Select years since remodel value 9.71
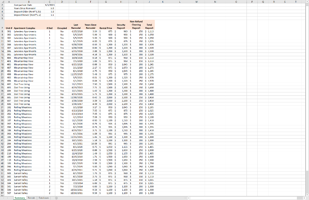309x200 pixels. tap(91, 170)
